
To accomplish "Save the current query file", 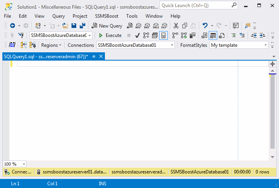I will 74,26.
